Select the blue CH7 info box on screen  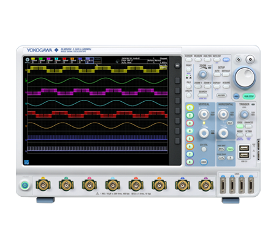point(82,60)
